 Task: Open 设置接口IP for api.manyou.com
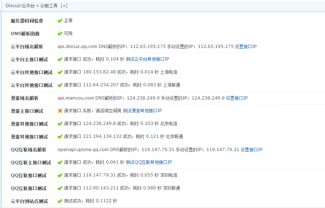237,98
